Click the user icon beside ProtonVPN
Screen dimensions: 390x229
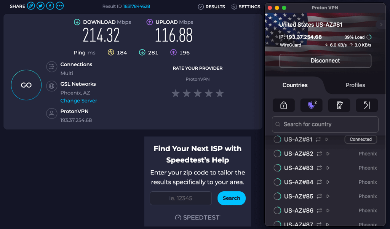[51, 114]
